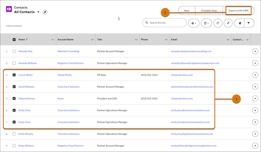This screenshot has width=261, height=152.
Task: Open row actions for Amanda Max
Action: pyautogui.click(x=255, y=51)
